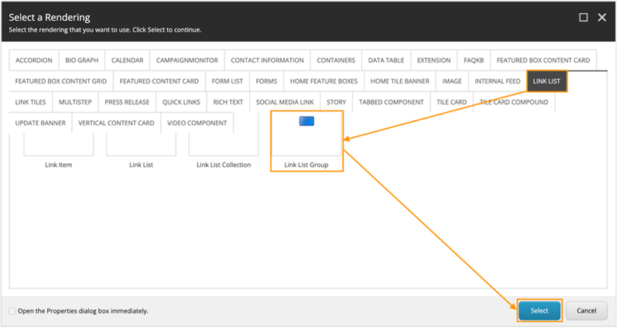
Task: Click the Select button
Action: pos(539,310)
